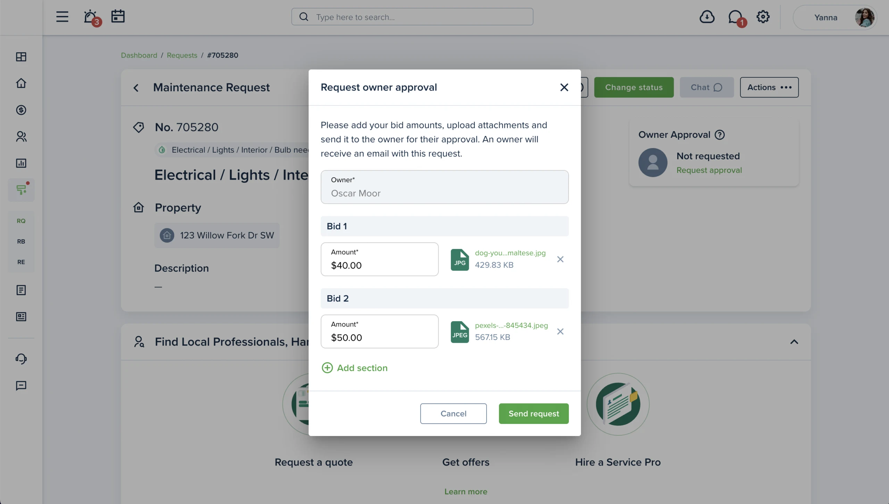Click Request approval link
The image size is (889, 504).
click(x=709, y=170)
